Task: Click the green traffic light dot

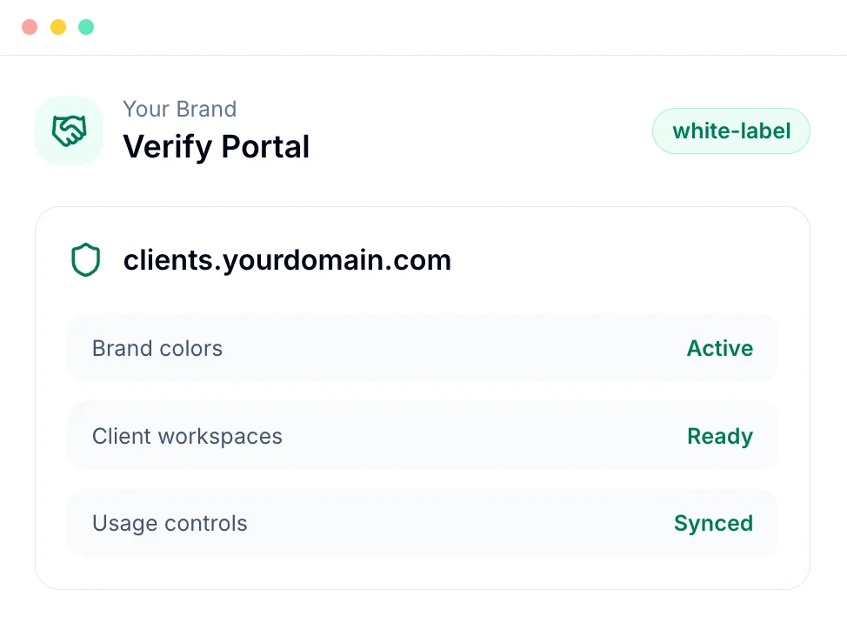Action: [x=85, y=27]
